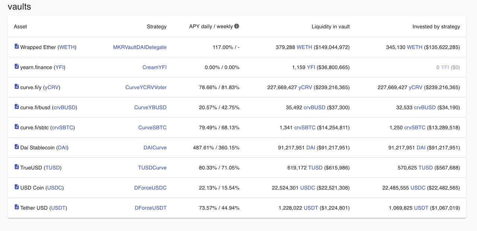The image size is (477, 231).
Task: Click the document icon beside Tether USD
Action: [x=16, y=208]
